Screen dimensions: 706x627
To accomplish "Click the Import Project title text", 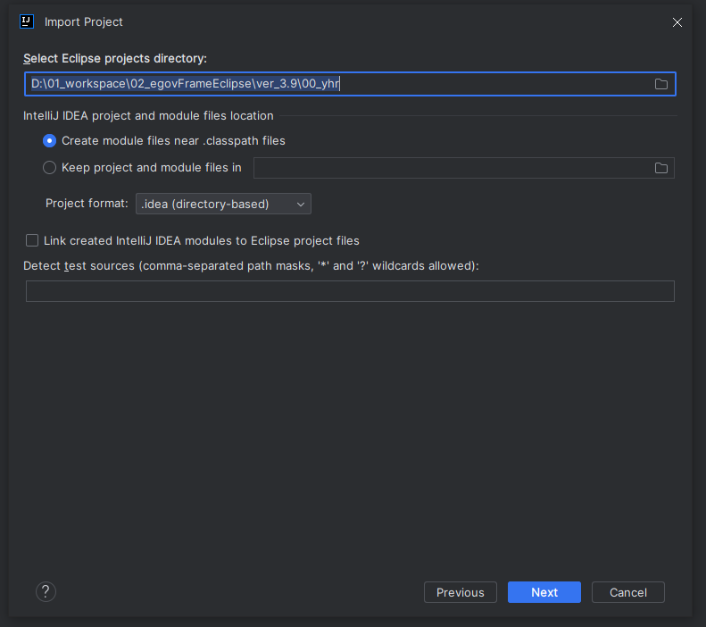I will coord(83,21).
